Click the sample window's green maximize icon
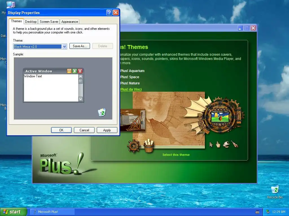 [x=75, y=71]
